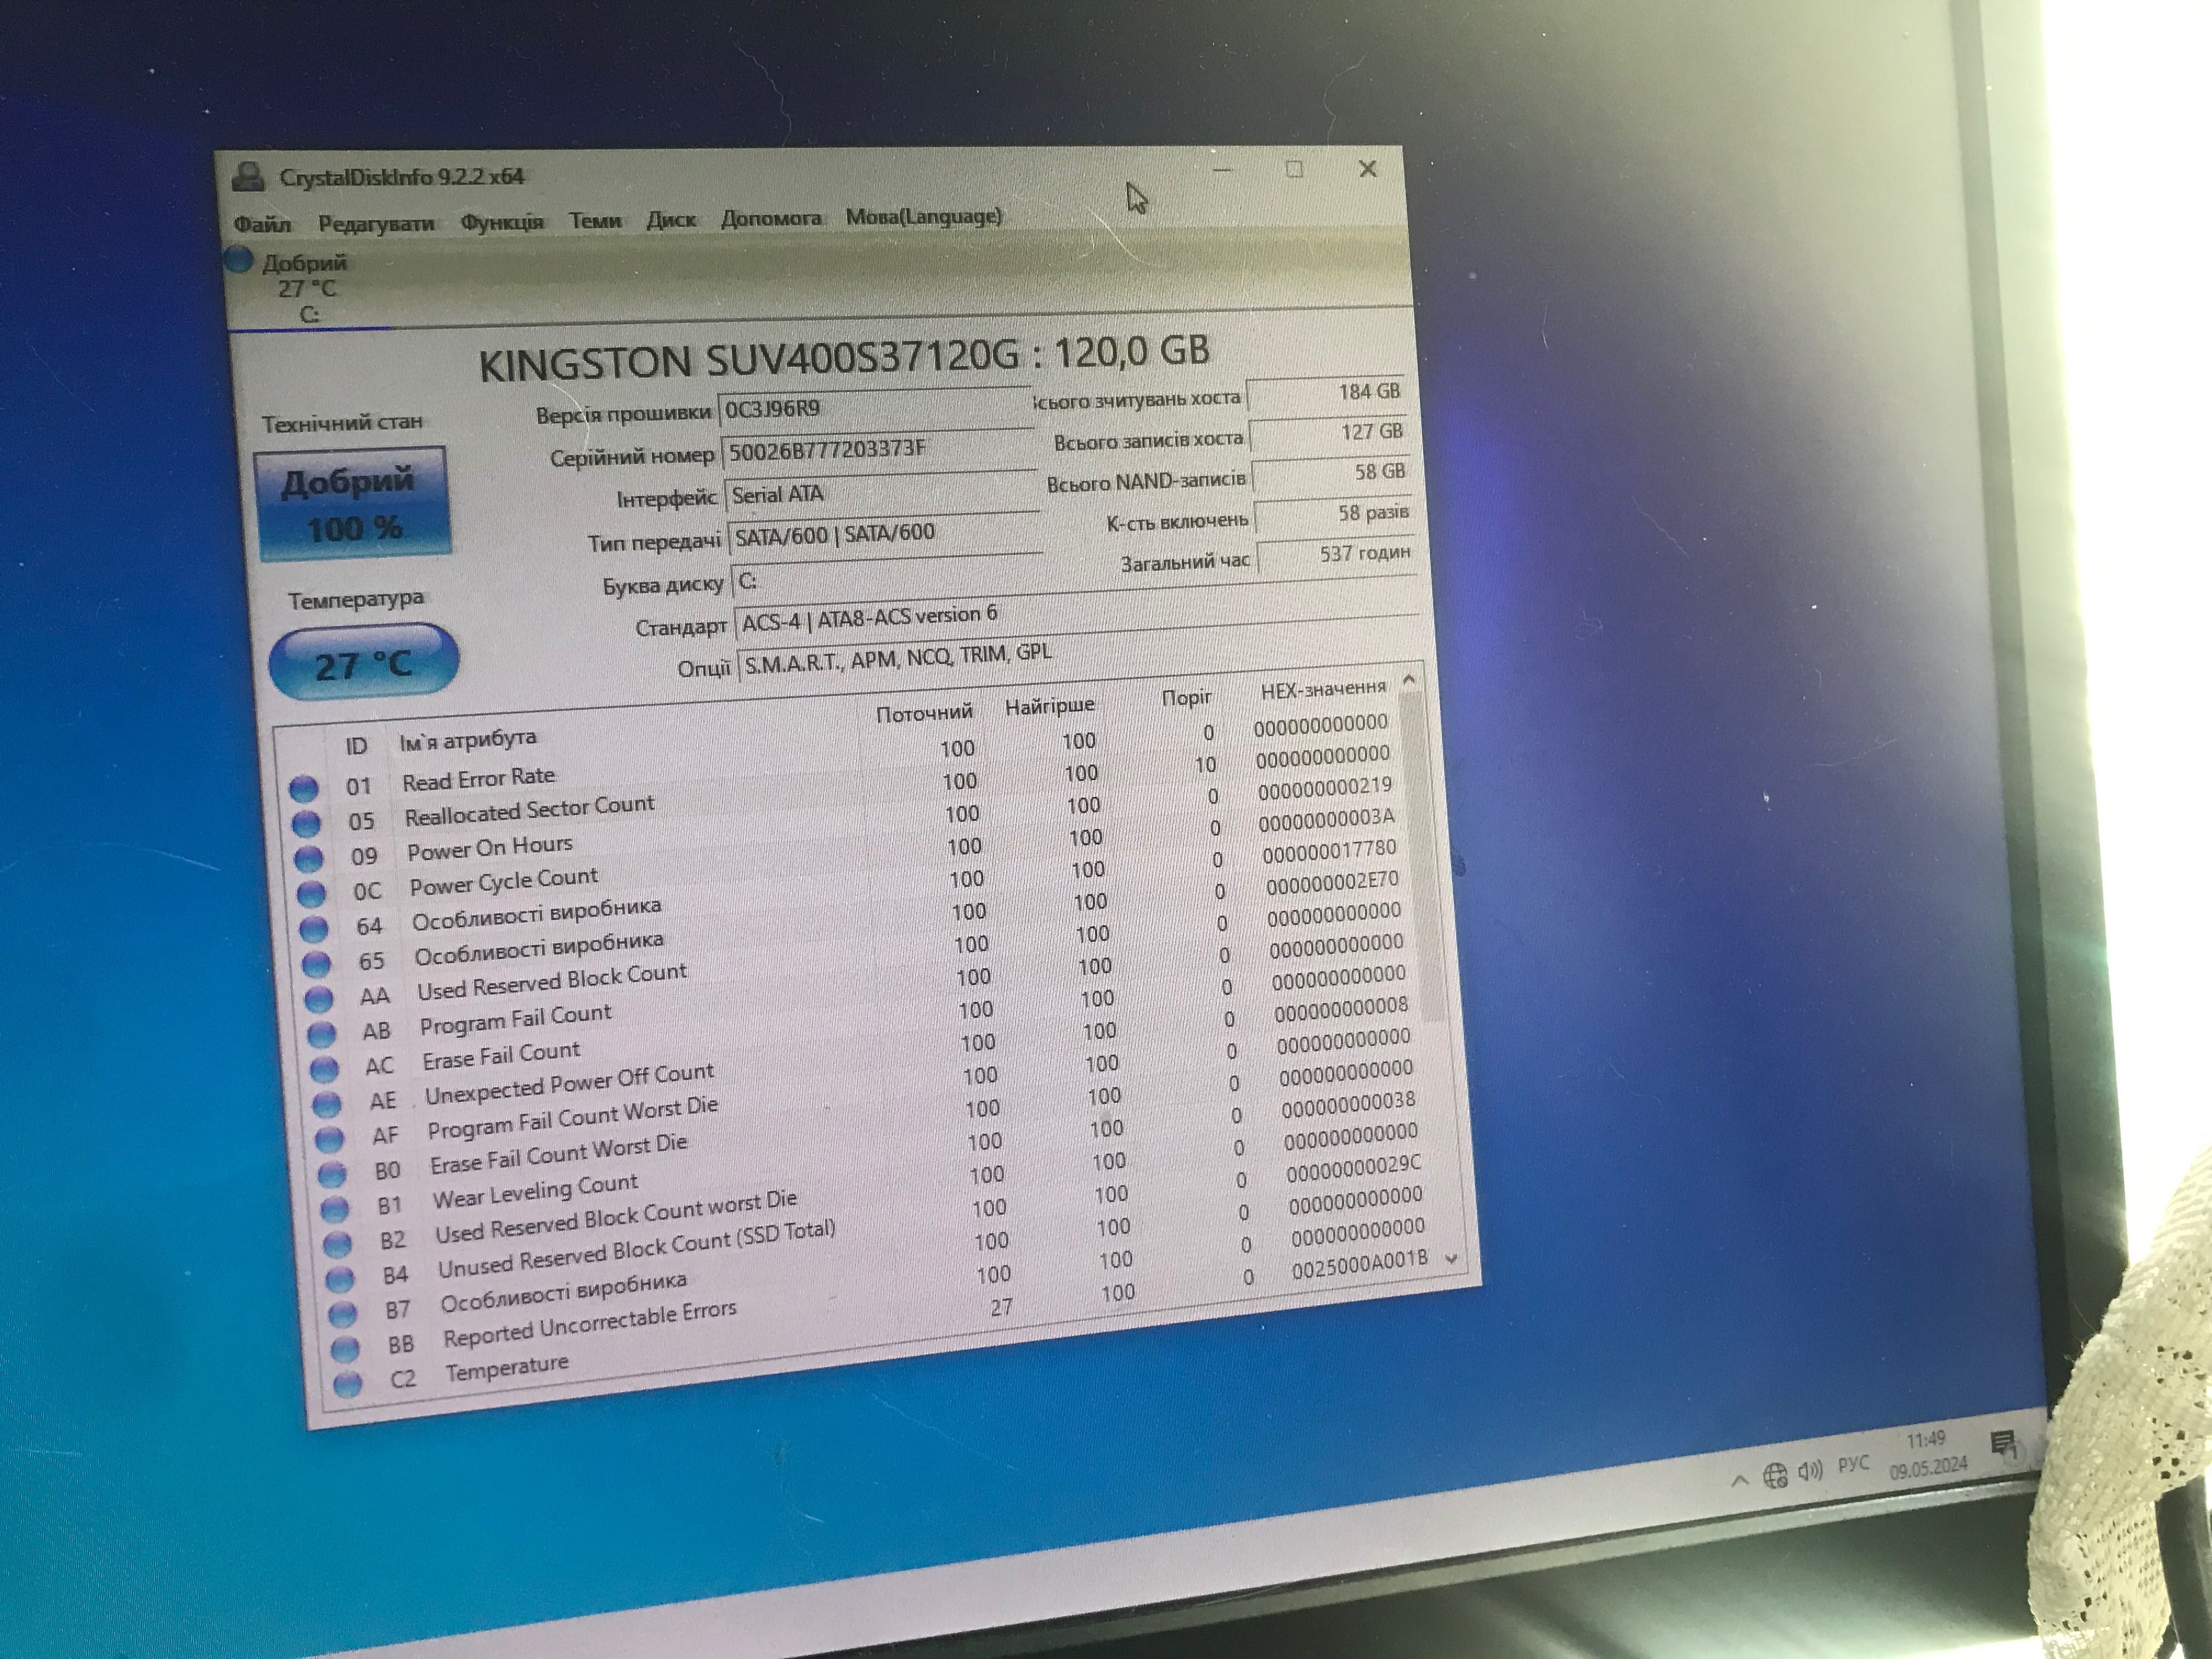
Task: Open the Диск menu
Action: click(x=670, y=219)
